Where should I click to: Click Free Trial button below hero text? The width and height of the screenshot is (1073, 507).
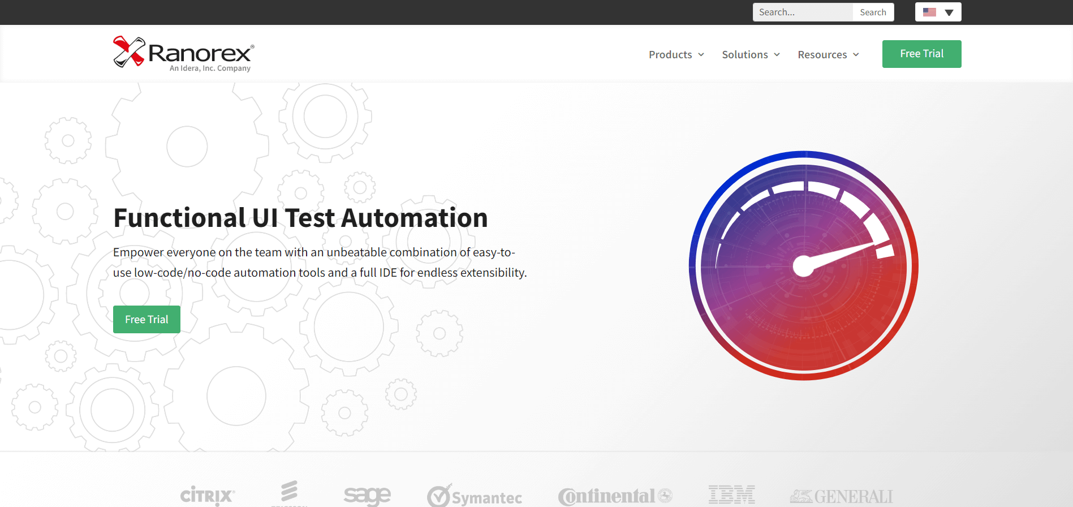pyautogui.click(x=146, y=319)
